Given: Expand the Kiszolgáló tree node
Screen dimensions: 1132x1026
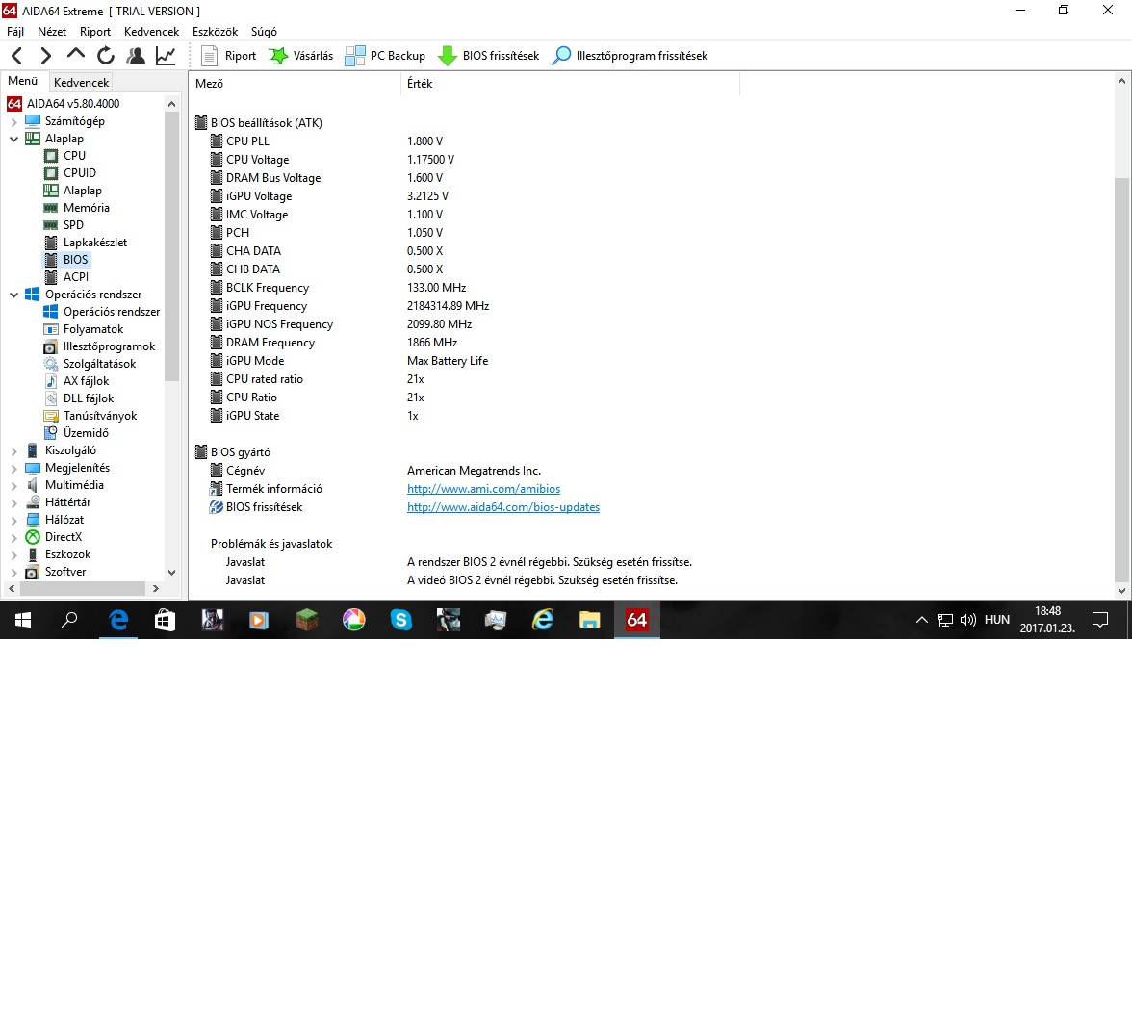Looking at the screenshot, I should pyautogui.click(x=13, y=450).
